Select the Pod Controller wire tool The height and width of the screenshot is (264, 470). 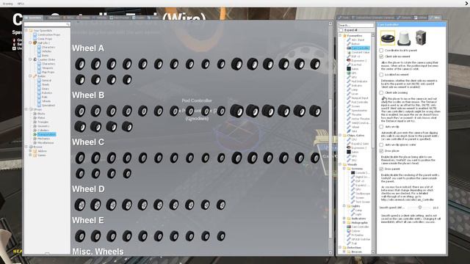click(x=358, y=102)
